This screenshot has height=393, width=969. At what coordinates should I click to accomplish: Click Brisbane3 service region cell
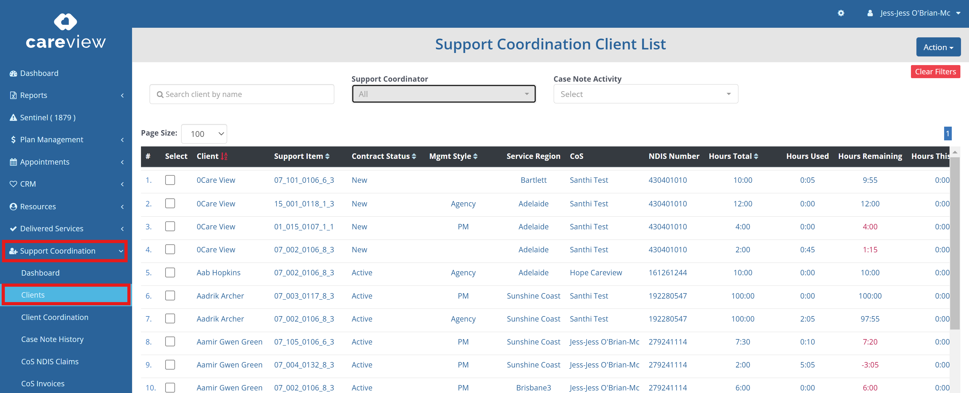[533, 388]
